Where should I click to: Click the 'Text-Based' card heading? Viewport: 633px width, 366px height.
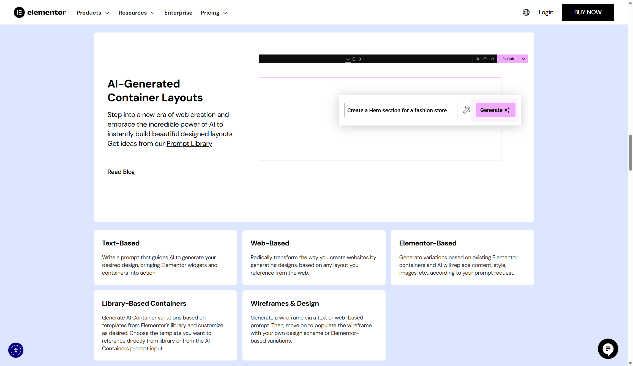pyautogui.click(x=121, y=243)
